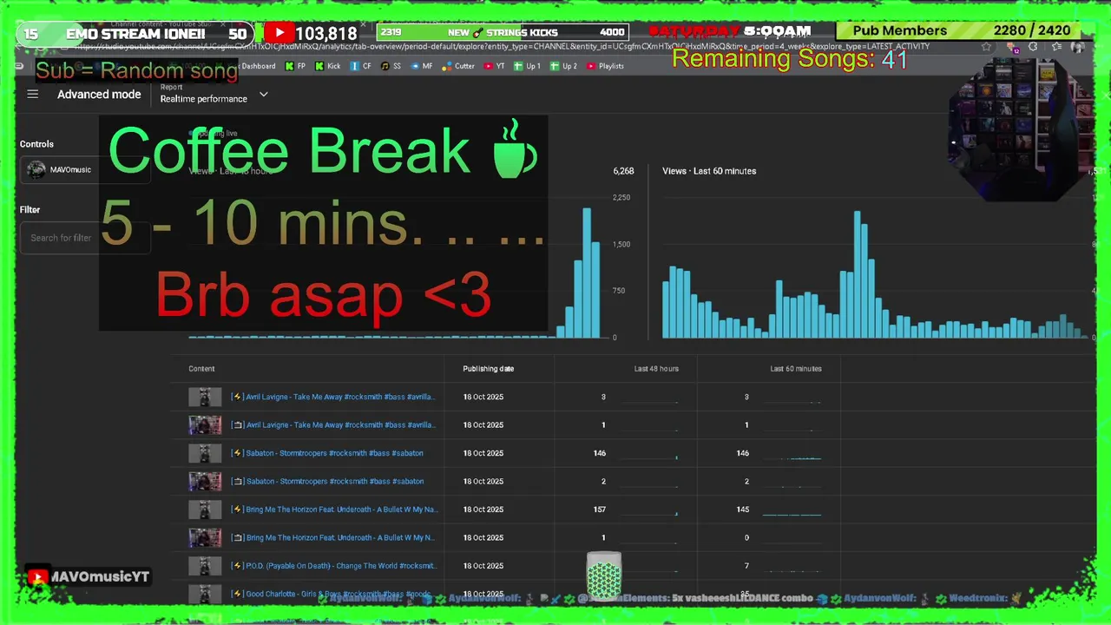Click the tallest bar in the 48-hour chart
The width and height of the screenshot is (1111, 625).
[x=587, y=273]
